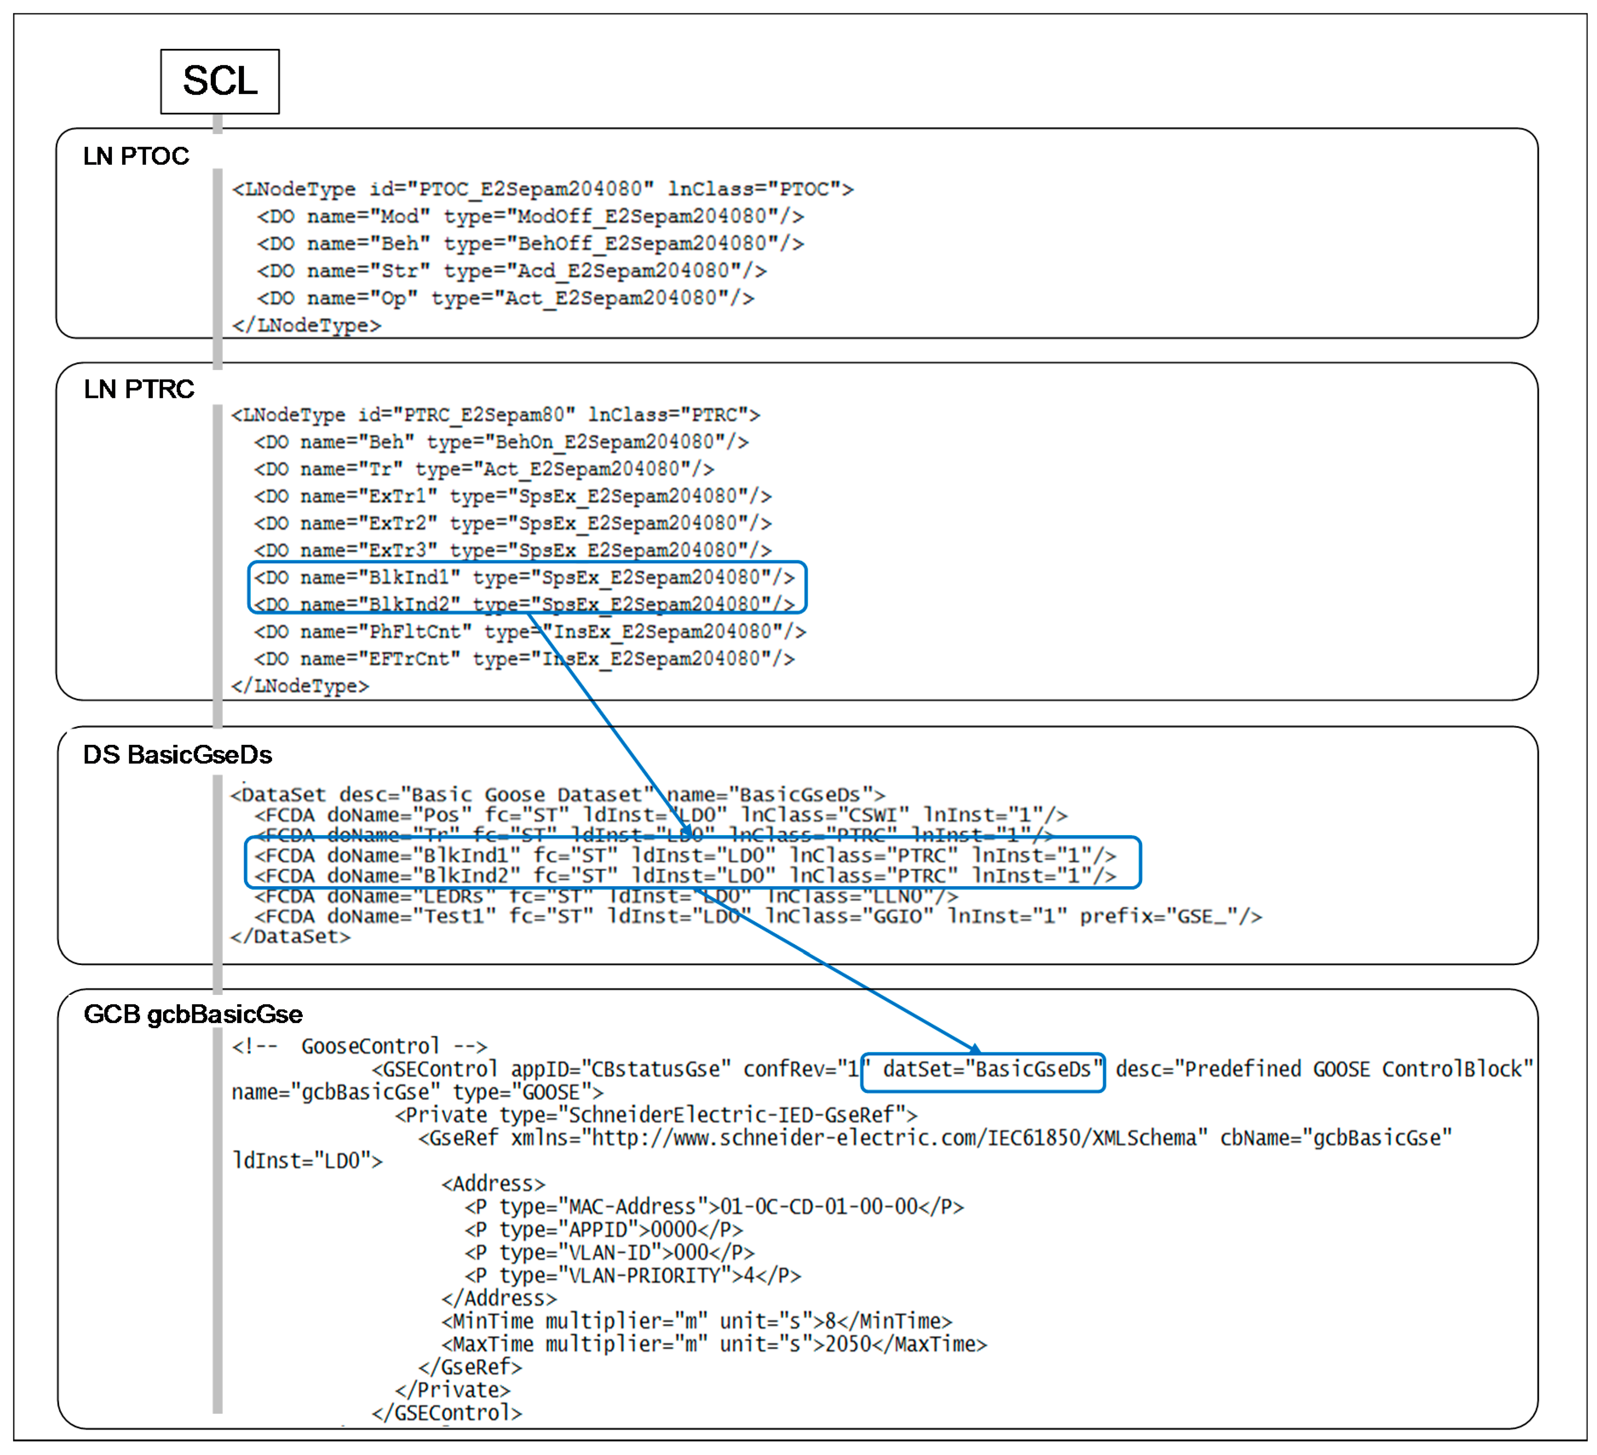Click FCDA doName="BlkInd2" dataset entry
The height and width of the screenshot is (1455, 1597).
(x=684, y=876)
